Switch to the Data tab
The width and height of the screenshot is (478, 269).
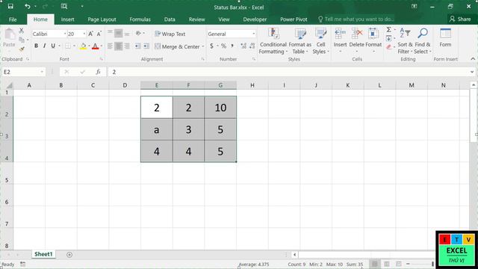tap(170, 19)
